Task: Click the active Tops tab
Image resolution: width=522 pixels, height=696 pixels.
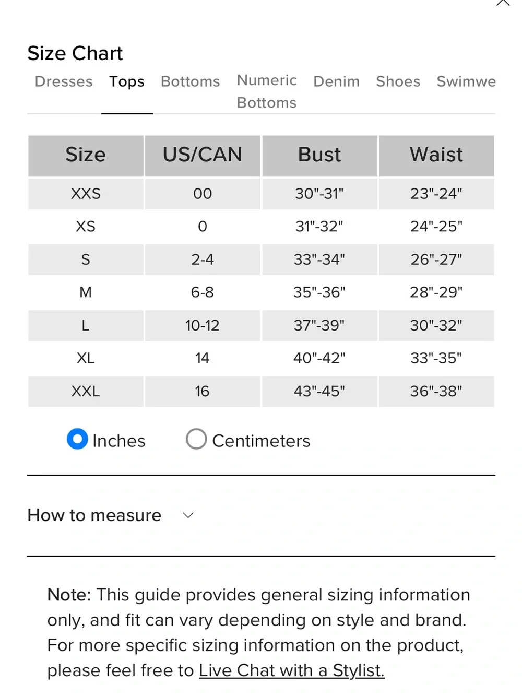Action: [x=127, y=81]
